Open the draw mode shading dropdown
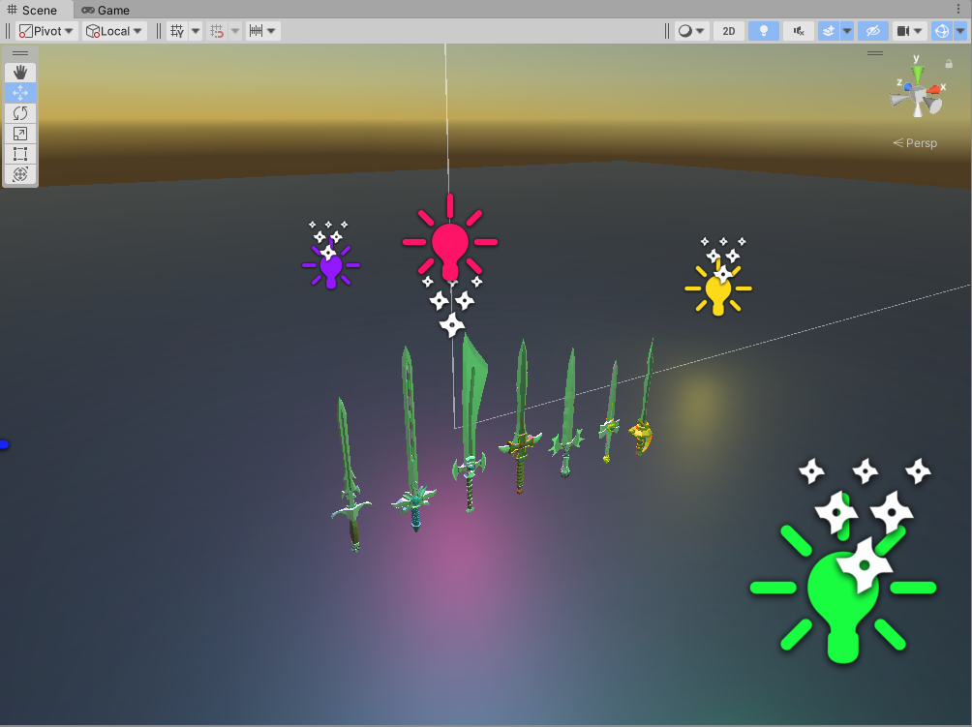972x727 pixels. click(691, 31)
